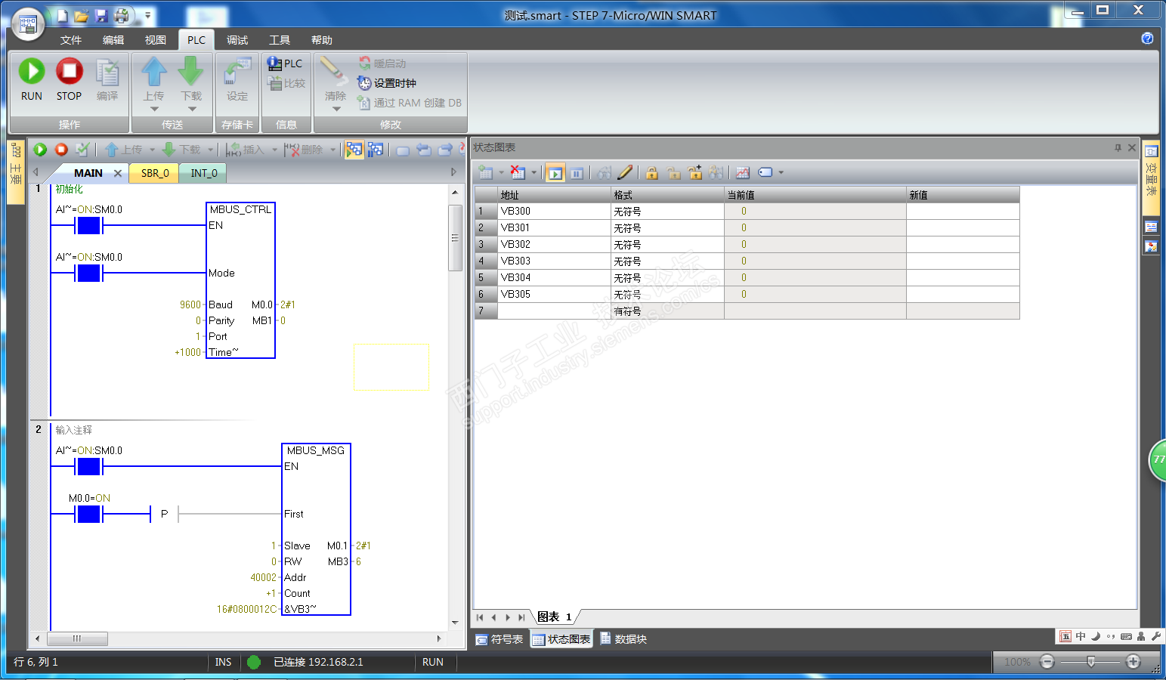Open dropdown next to add chart icon

(x=501, y=173)
